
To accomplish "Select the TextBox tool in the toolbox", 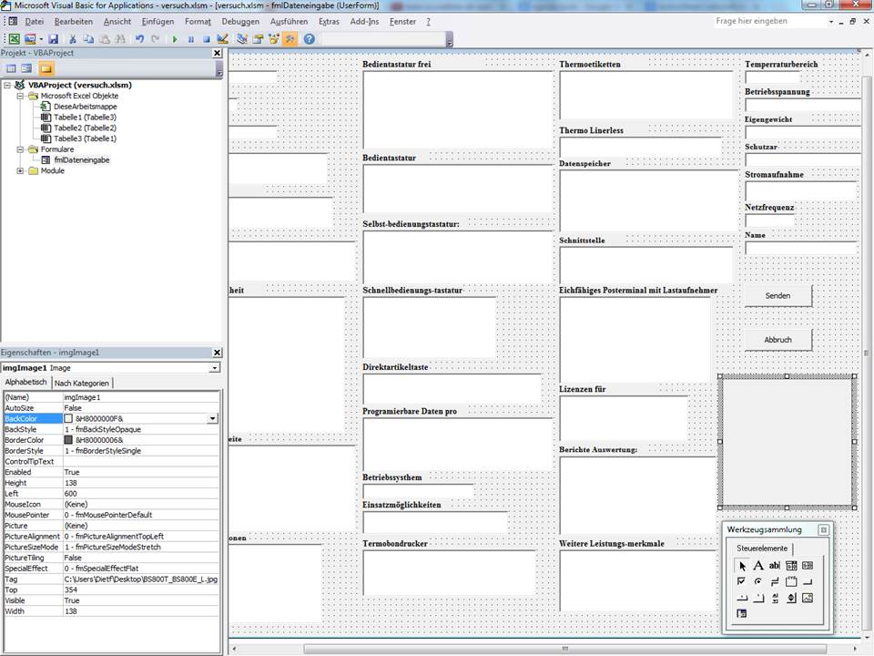I will 774,566.
